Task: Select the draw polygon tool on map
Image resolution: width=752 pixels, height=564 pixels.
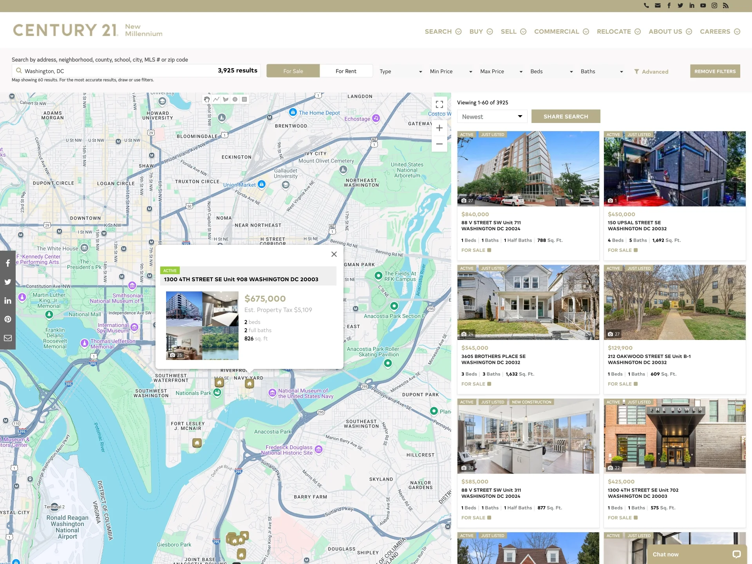Action: pos(226,99)
